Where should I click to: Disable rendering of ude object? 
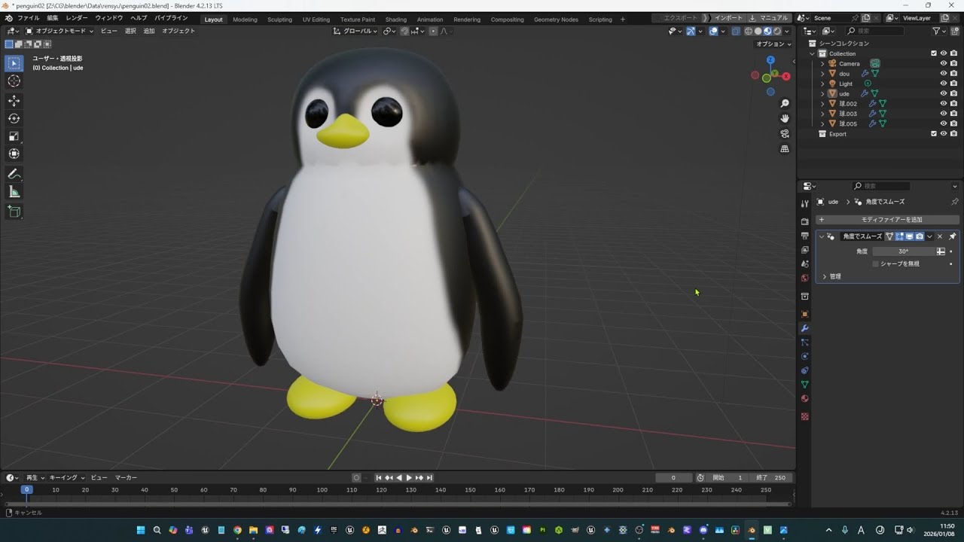[953, 93]
